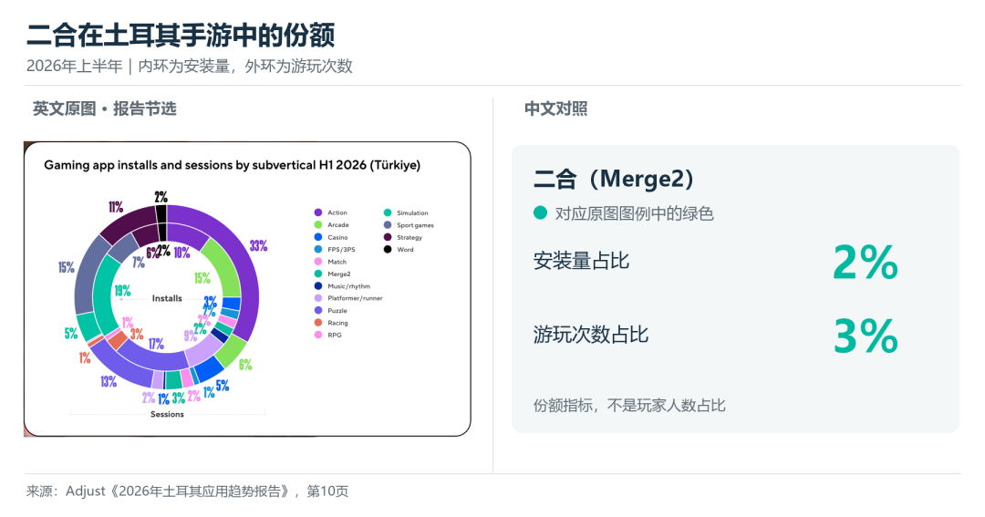Click the teal Merge2 legend dot
Screen dimensions: 985x517
(x=318, y=274)
